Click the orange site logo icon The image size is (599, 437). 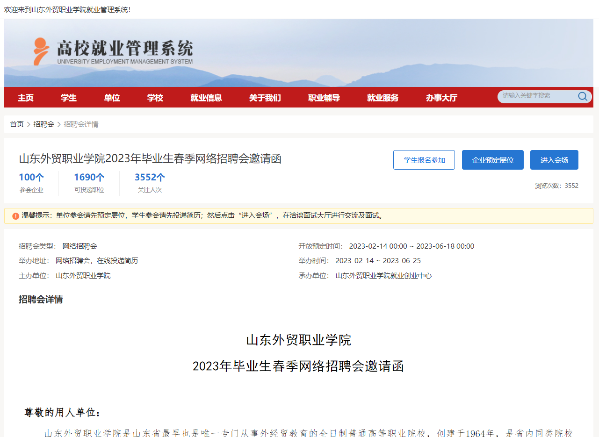point(41,51)
